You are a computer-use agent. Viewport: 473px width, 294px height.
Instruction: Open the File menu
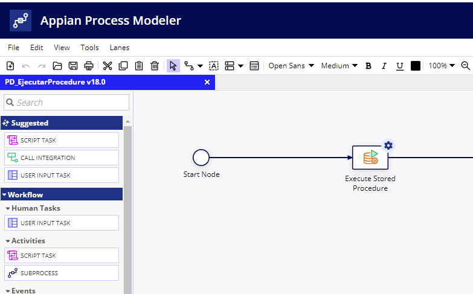[x=13, y=48]
